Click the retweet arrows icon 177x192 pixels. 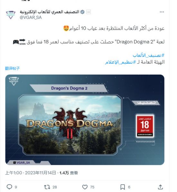click(47, 187)
